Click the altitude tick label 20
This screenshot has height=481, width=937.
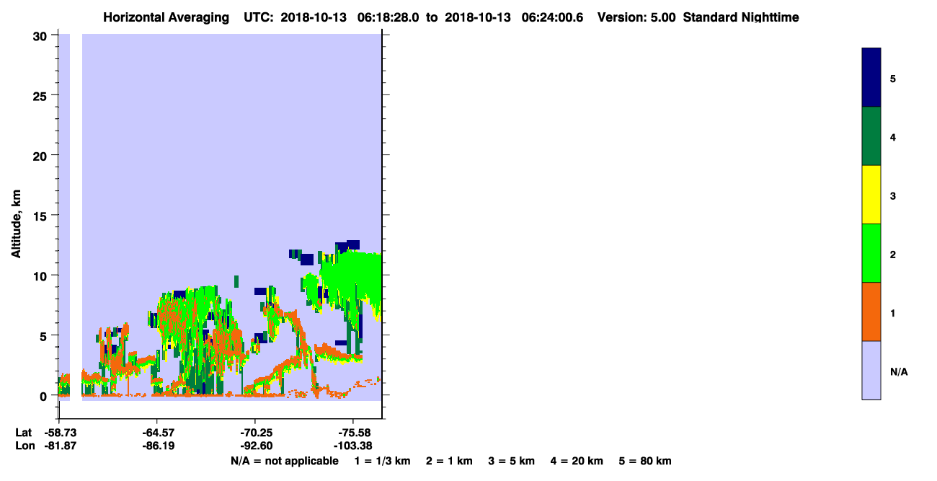pyautogui.click(x=42, y=156)
